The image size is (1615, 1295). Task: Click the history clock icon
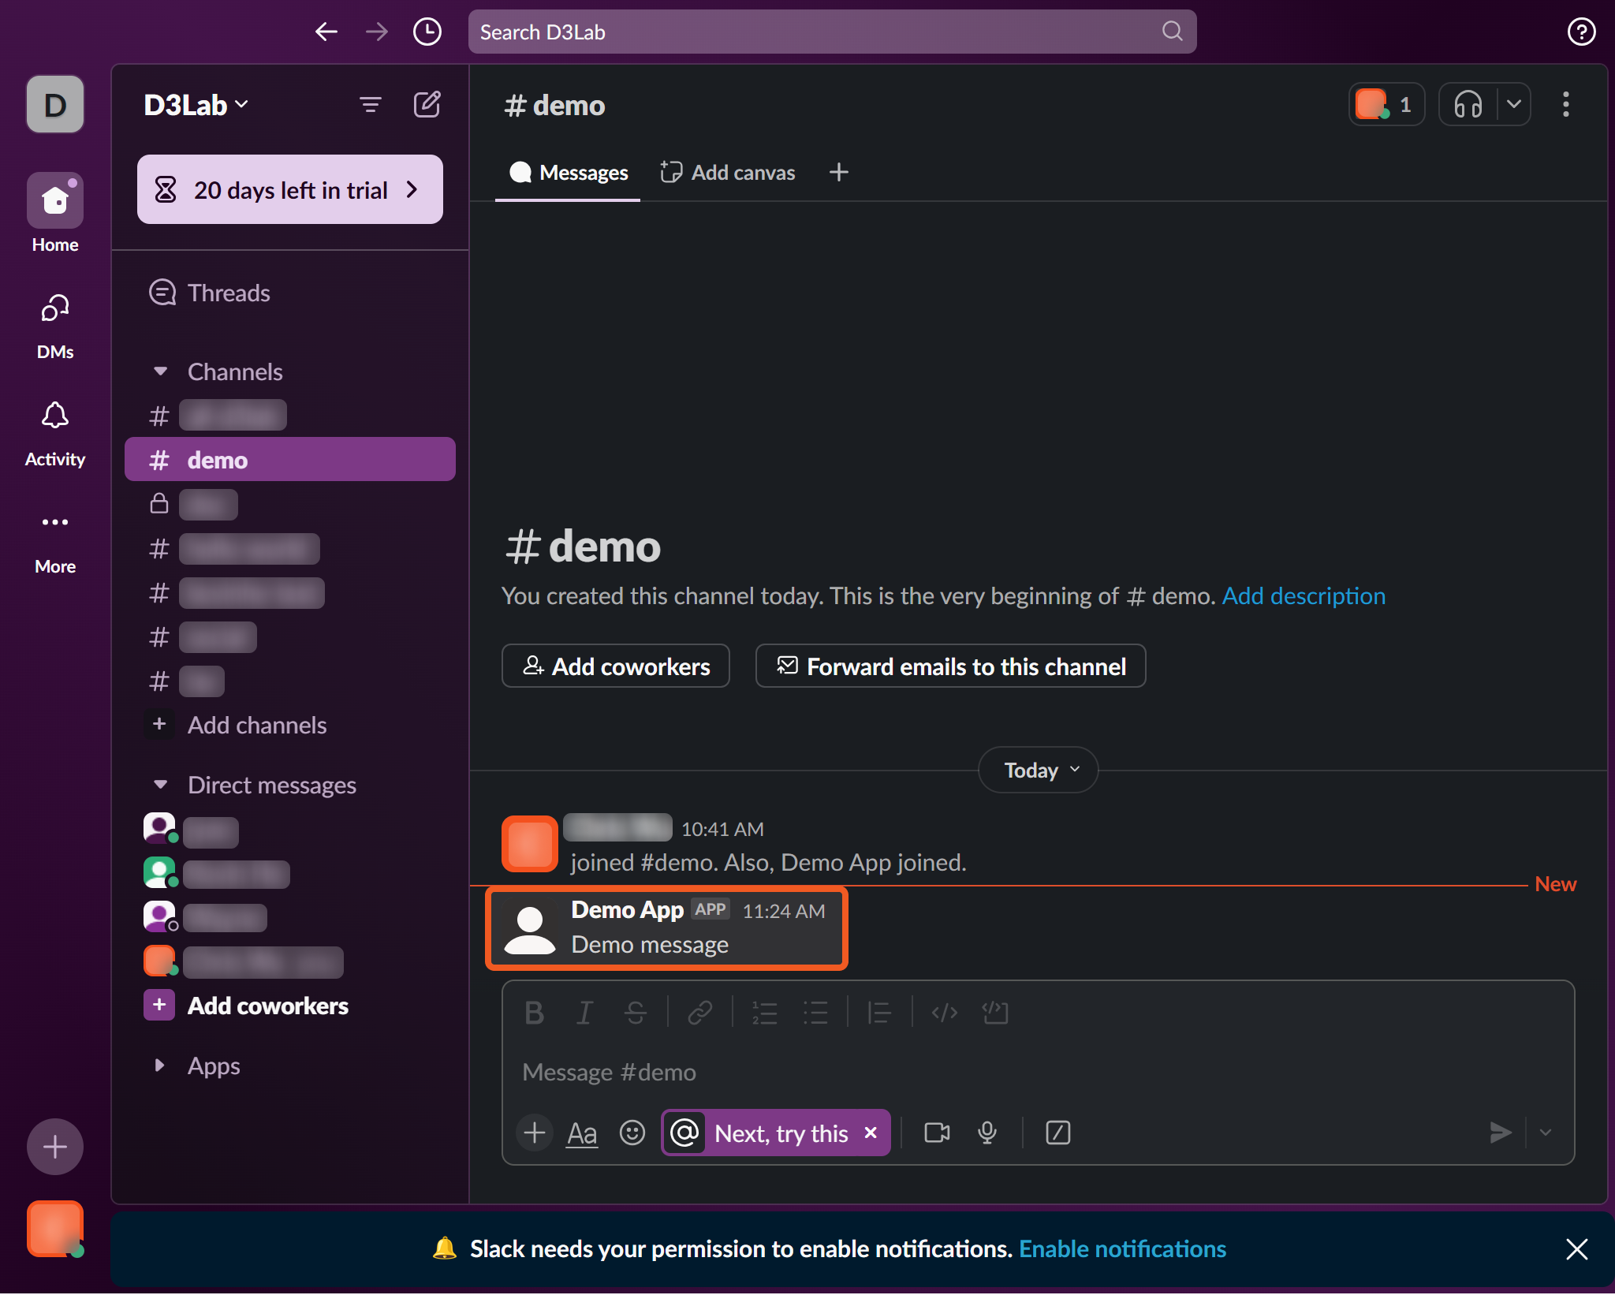click(427, 32)
